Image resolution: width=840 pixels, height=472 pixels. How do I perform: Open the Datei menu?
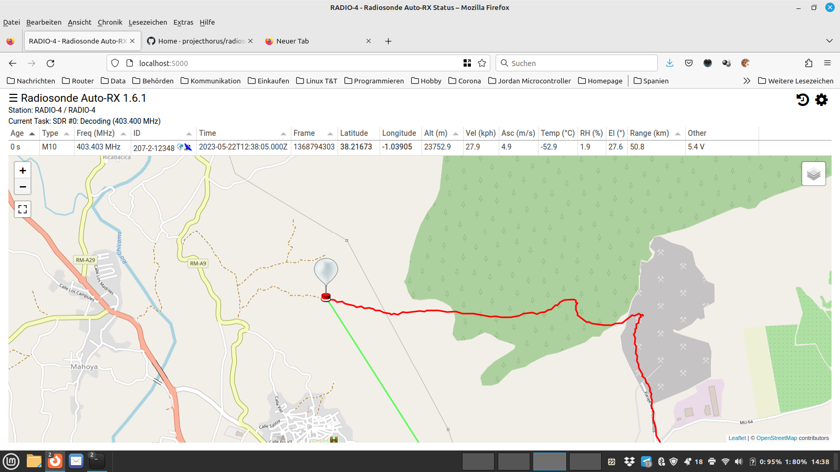click(x=12, y=22)
